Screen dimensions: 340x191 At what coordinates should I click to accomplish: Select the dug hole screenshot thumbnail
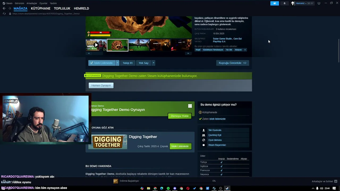[117, 45]
